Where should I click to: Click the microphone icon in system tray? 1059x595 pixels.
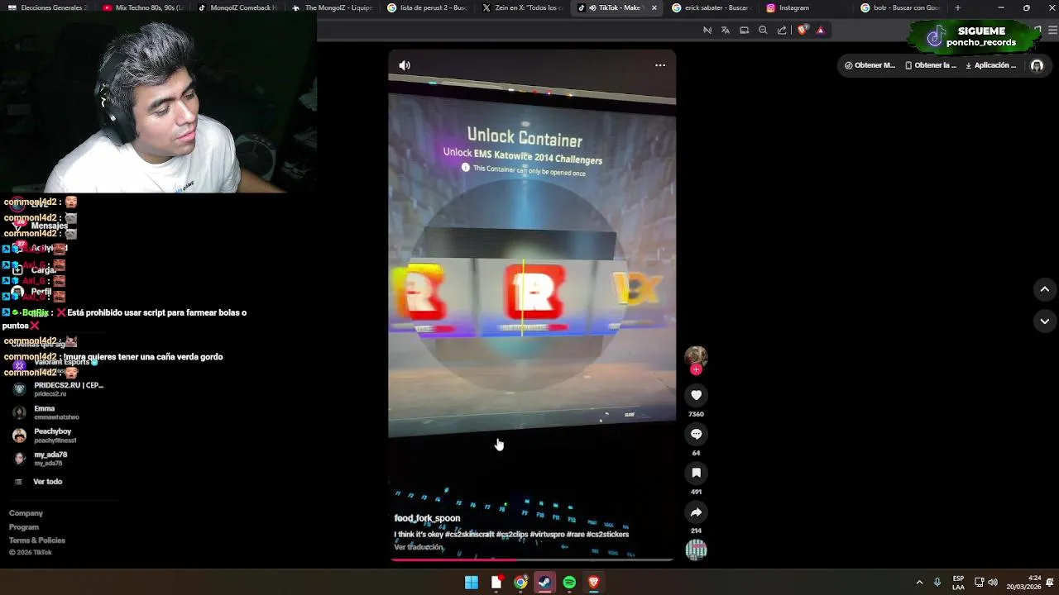[x=937, y=583]
